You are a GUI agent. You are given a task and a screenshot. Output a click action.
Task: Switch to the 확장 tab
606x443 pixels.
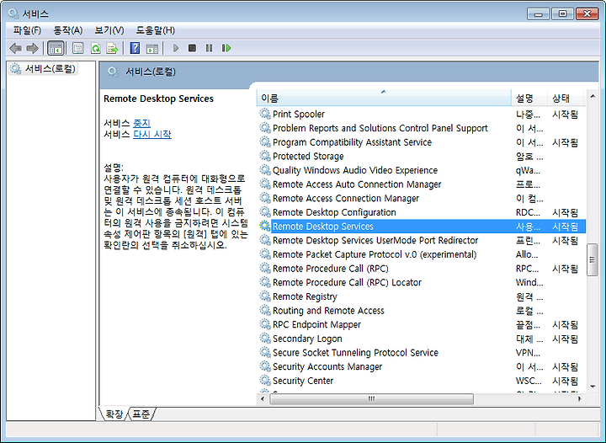coord(114,414)
